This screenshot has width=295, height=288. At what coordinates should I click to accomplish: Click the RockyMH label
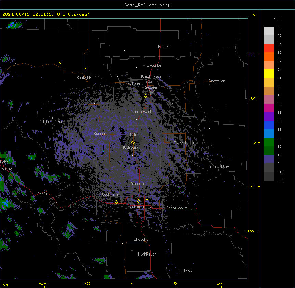coord(84,78)
